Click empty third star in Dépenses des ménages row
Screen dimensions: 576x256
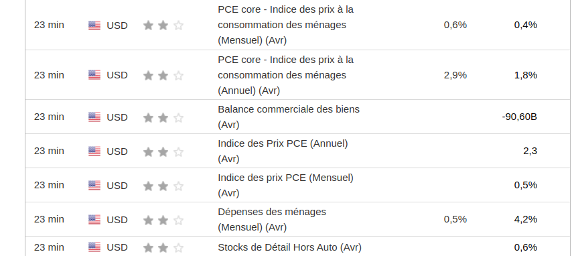[178, 220]
